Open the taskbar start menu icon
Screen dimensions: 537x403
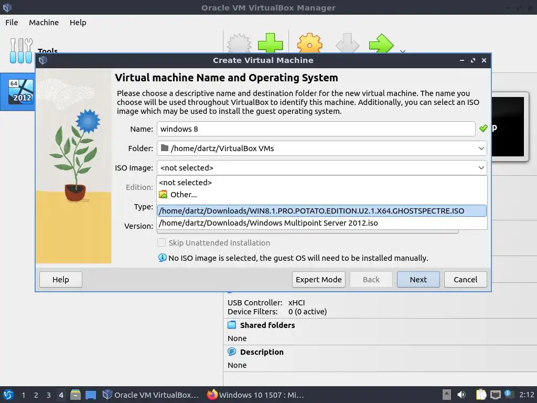8,395
